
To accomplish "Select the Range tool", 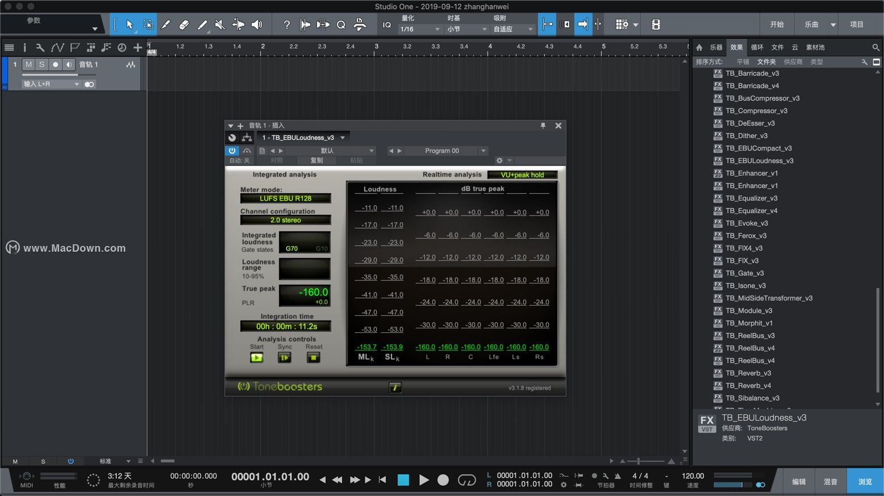I will 148,24.
